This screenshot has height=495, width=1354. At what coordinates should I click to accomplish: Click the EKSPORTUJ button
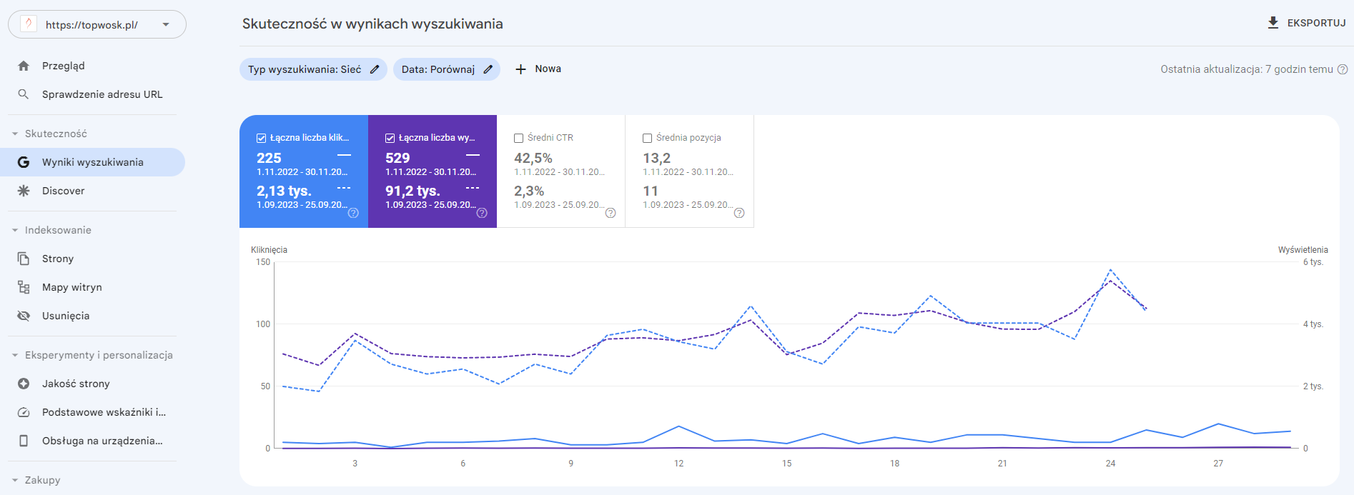1306,23
